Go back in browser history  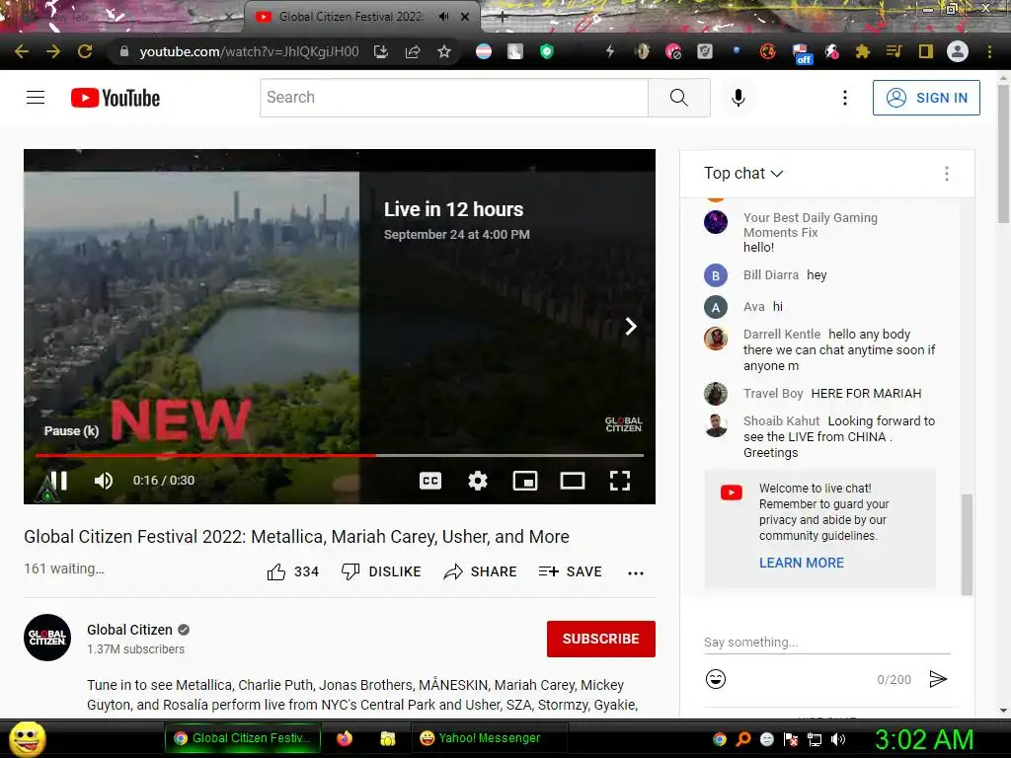coord(22,51)
